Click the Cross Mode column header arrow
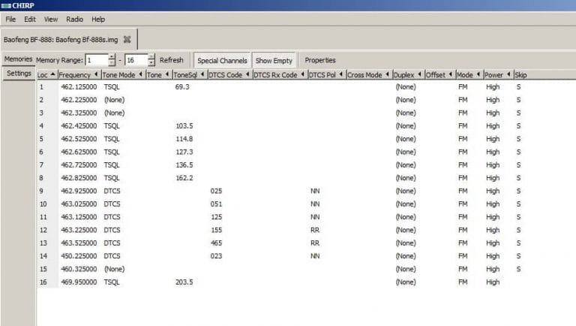Image resolution: width=576 pixels, height=326 pixels. click(387, 74)
